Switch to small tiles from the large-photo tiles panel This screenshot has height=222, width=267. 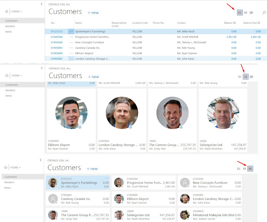(x=251, y=77)
